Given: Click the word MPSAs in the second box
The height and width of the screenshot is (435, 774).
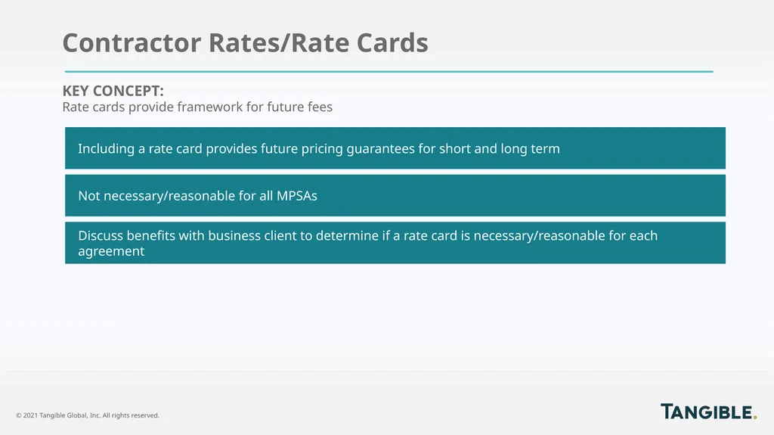Looking at the screenshot, I should tap(296, 196).
